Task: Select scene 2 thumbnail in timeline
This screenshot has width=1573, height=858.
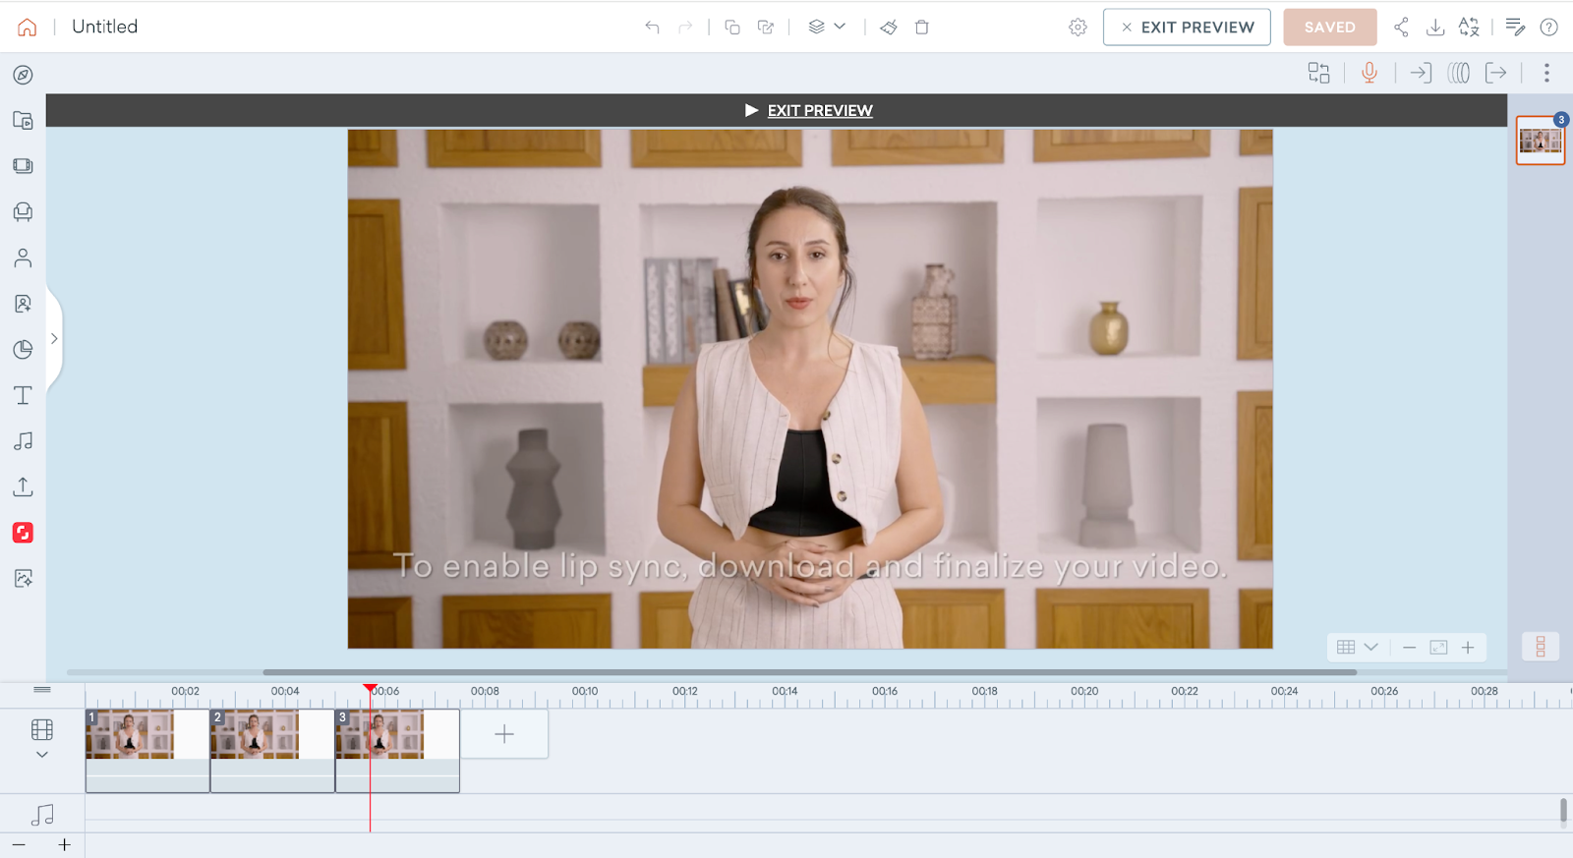Action: click(256, 735)
